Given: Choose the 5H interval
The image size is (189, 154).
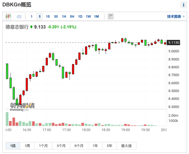Looking at the screenshot, I should click(x=72, y=17).
